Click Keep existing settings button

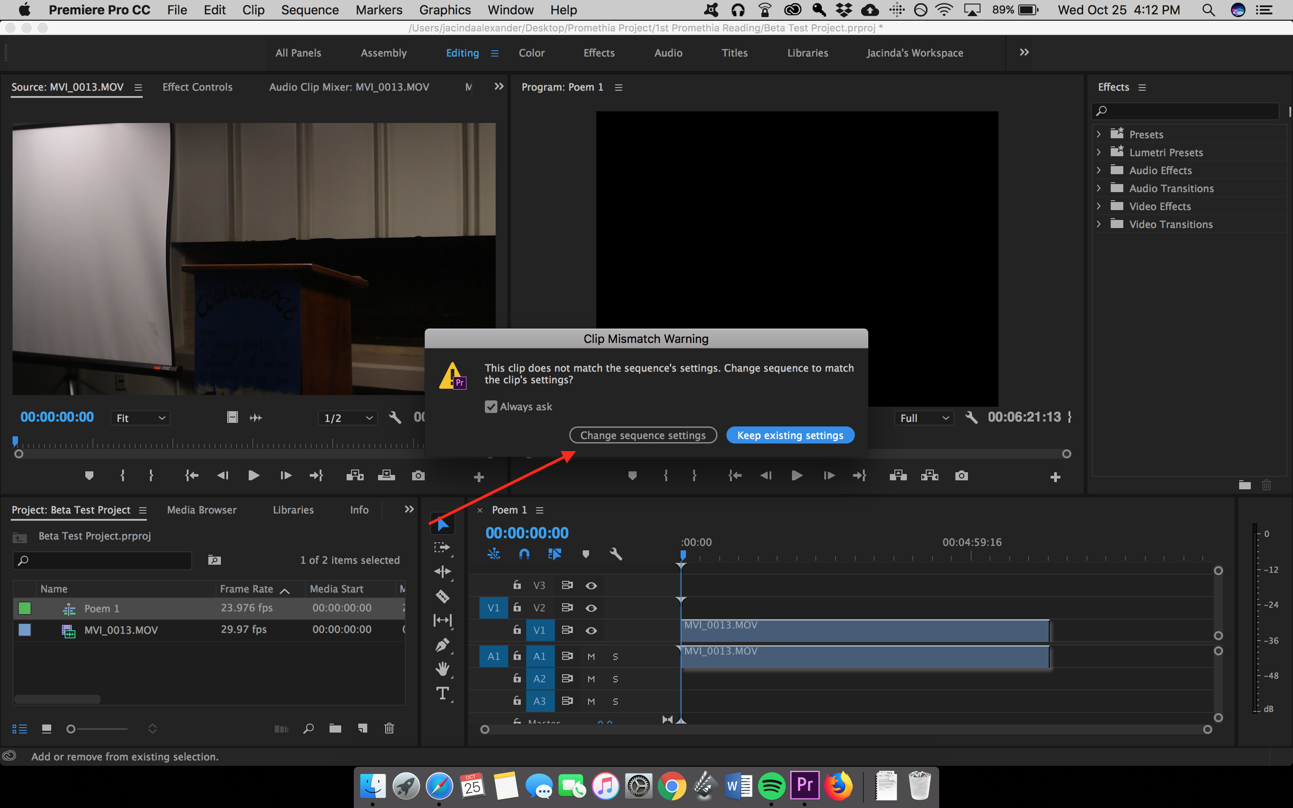tap(790, 435)
